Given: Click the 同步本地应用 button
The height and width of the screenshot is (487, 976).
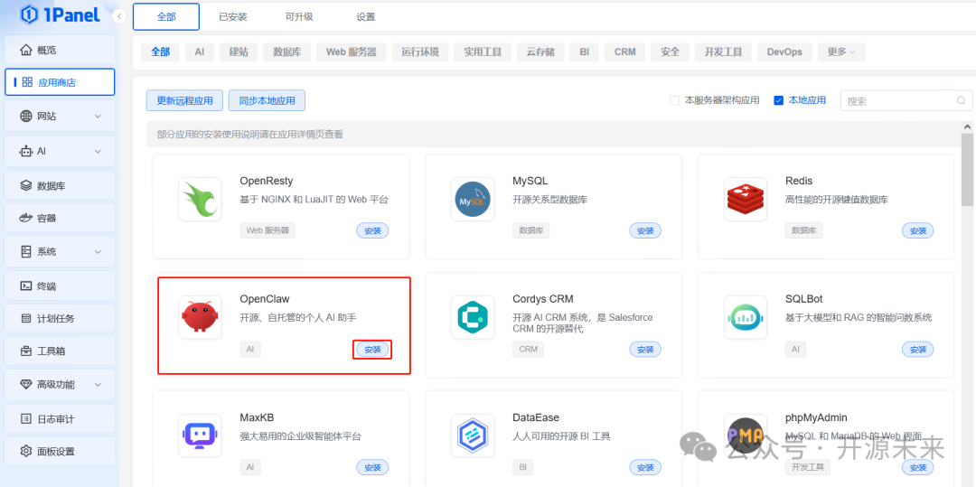Looking at the screenshot, I should pyautogui.click(x=267, y=100).
